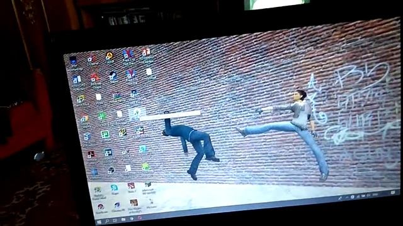
Task: Open the green square icon shortcut
Action: pos(105,134)
